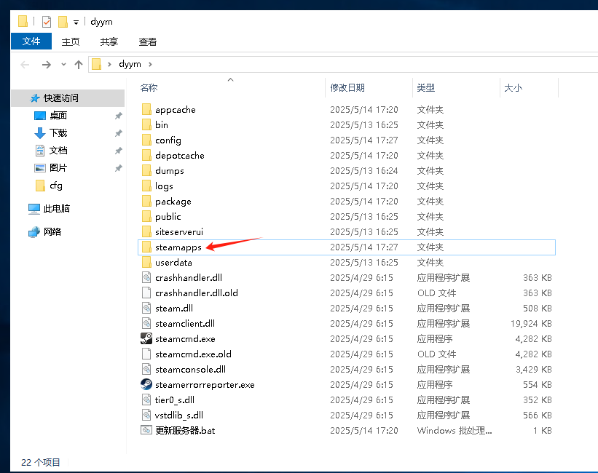Image resolution: width=598 pixels, height=473 pixels.
Task: Click the crashhandler.dll file icon
Action: point(146,277)
